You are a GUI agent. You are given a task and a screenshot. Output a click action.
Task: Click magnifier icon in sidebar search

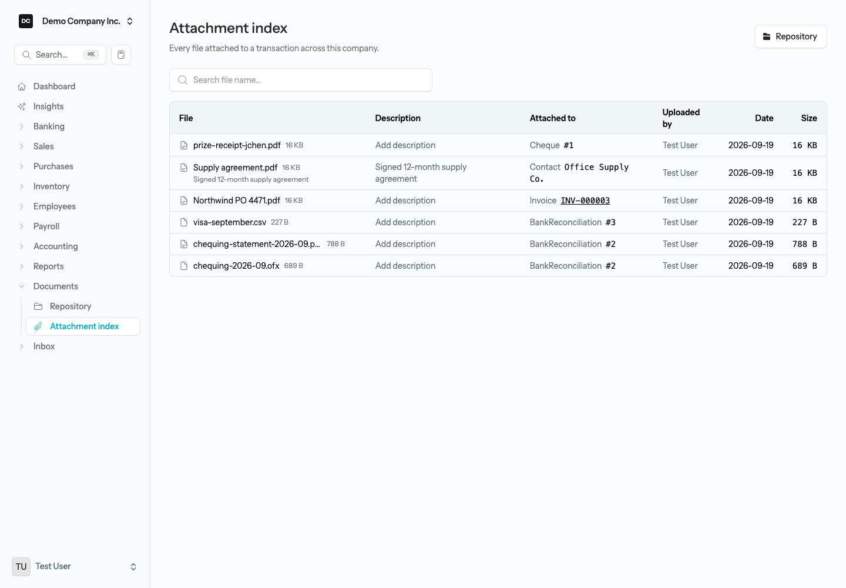[x=26, y=55]
